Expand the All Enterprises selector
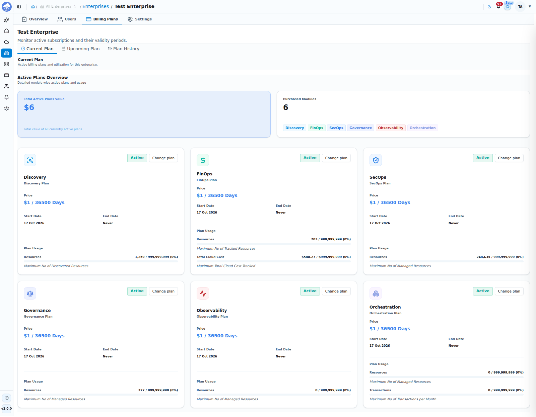536x417 pixels. [x=59, y=7]
